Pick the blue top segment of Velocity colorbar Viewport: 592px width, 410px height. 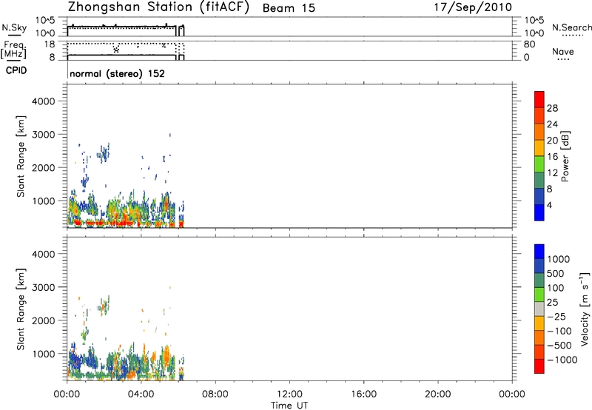539,252
